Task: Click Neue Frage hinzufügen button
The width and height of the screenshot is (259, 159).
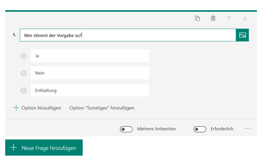Action: pyautogui.click(x=44, y=148)
